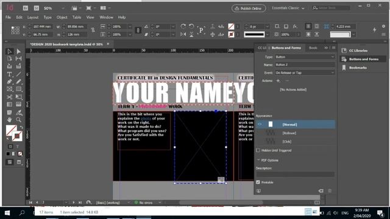Viewport: 390px width, 219px height.
Task: Expand more panel tabs chevron
Action: (x=326, y=47)
